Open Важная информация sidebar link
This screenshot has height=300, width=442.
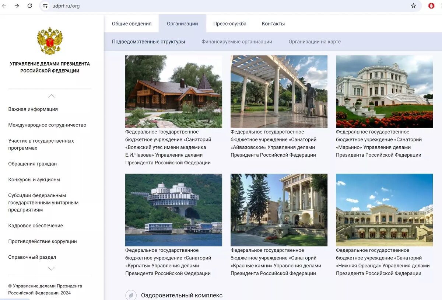pyautogui.click(x=33, y=109)
